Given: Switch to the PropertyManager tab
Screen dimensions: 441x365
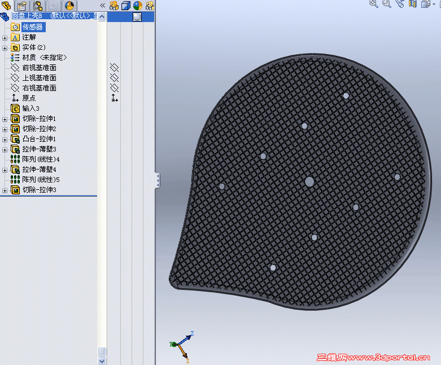Looking at the screenshot, I should tap(21, 5).
